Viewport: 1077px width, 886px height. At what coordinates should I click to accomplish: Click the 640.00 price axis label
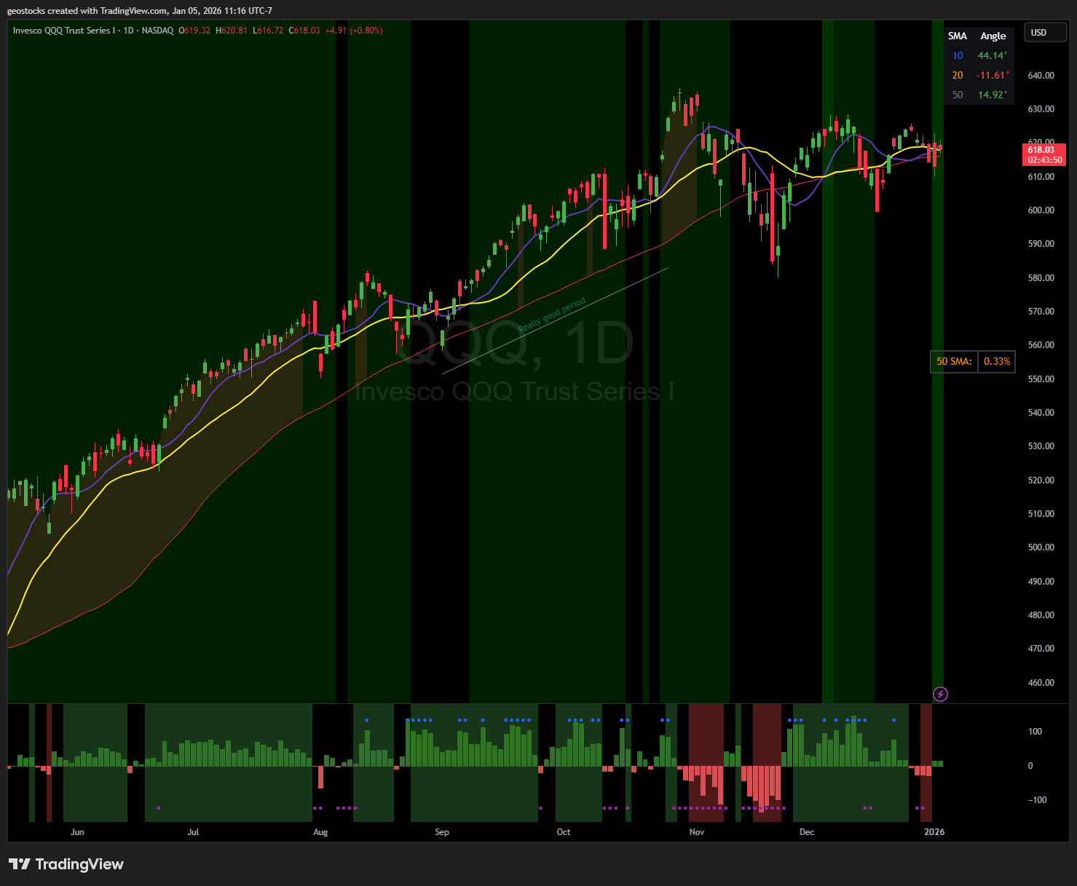coord(1041,76)
